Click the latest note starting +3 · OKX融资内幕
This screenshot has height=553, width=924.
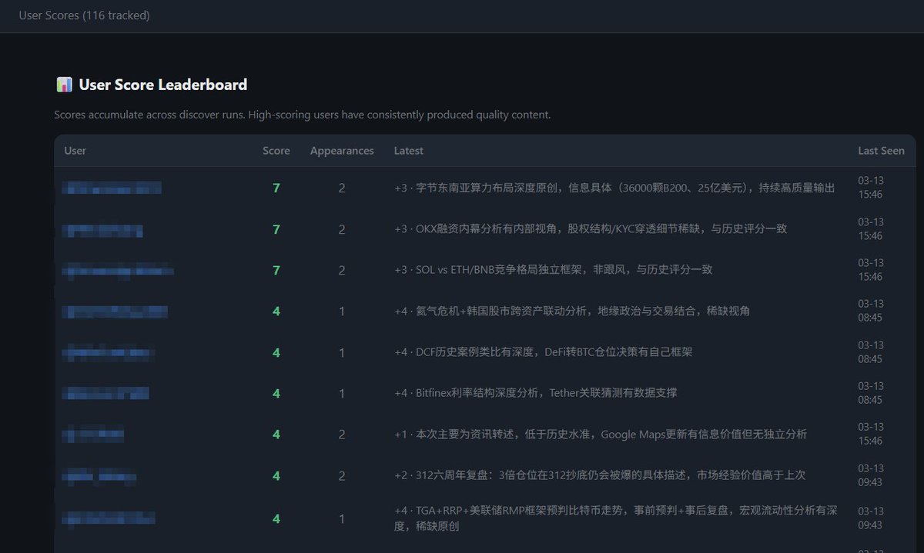591,228
